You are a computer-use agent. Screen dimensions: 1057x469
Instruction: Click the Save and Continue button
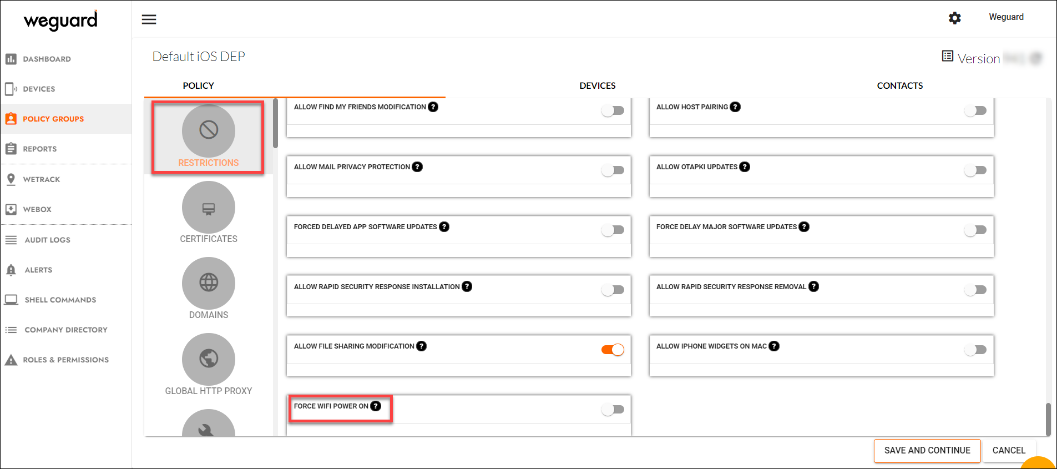927,451
